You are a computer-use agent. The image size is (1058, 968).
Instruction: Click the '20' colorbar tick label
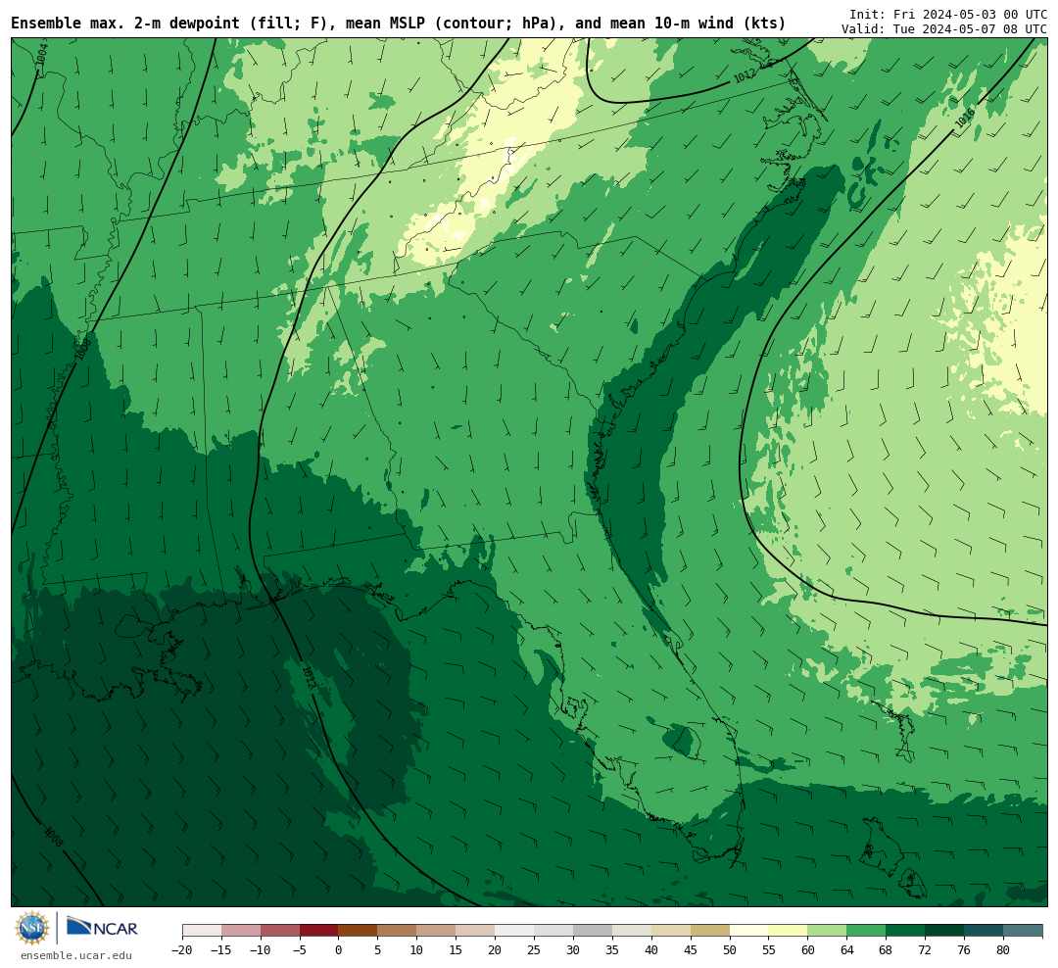(x=496, y=950)
